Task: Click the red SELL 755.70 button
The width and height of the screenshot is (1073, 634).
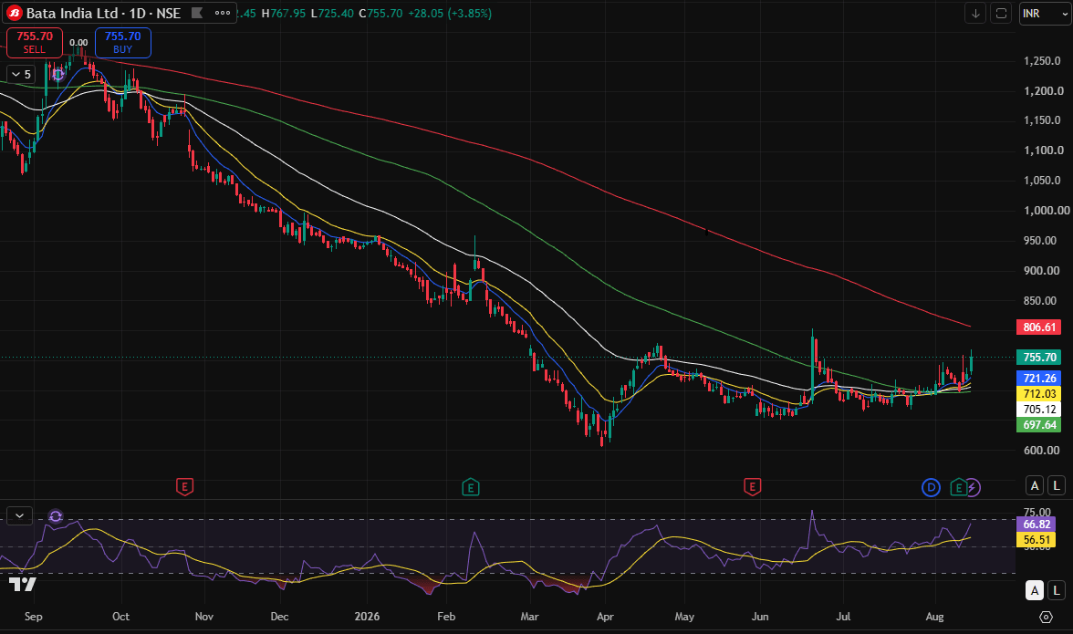Action: click(35, 42)
